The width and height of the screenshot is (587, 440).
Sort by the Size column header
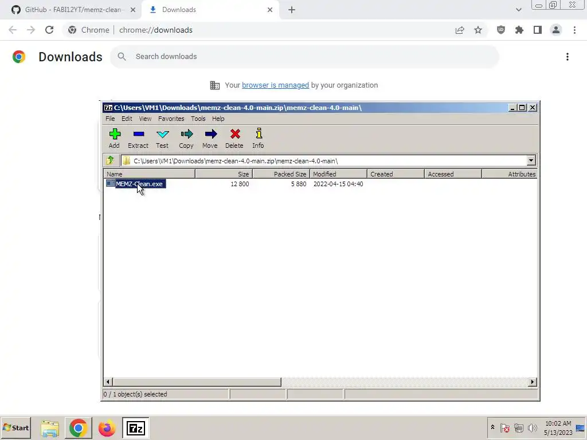224,174
